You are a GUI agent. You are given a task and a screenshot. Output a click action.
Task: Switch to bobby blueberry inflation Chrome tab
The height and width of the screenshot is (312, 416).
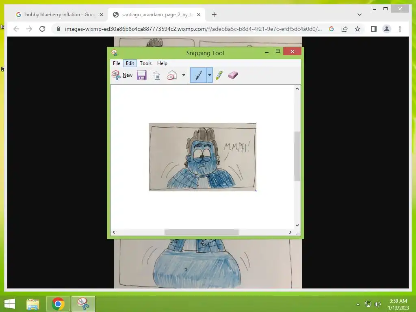pyautogui.click(x=59, y=15)
